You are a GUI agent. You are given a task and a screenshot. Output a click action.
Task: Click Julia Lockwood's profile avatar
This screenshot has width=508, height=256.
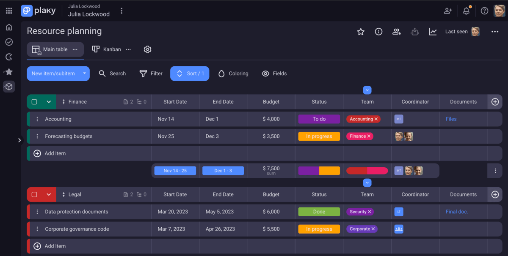point(499,11)
